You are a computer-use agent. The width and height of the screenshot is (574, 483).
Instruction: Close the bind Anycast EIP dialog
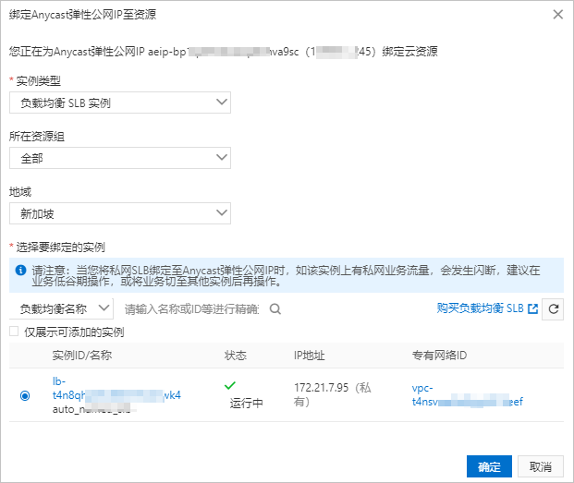[x=558, y=15]
